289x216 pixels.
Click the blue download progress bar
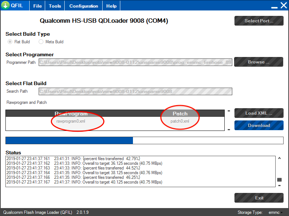pyautogui.click(x=144, y=140)
